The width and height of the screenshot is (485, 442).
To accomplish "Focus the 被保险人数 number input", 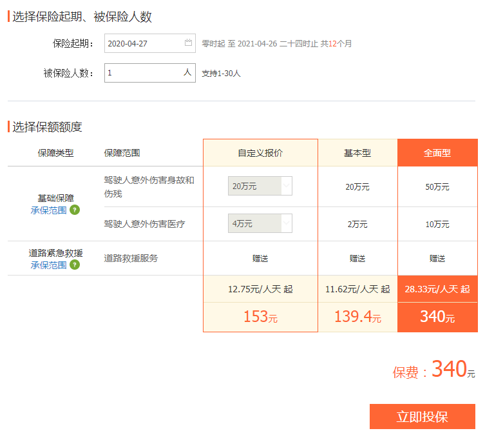I will (143, 73).
